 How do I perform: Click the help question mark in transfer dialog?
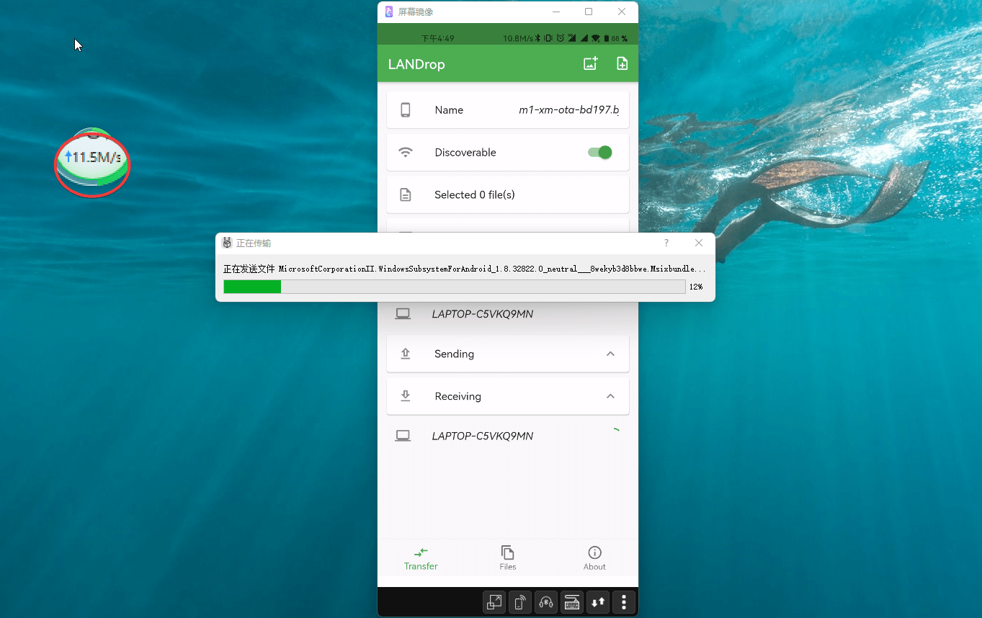pos(666,243)
